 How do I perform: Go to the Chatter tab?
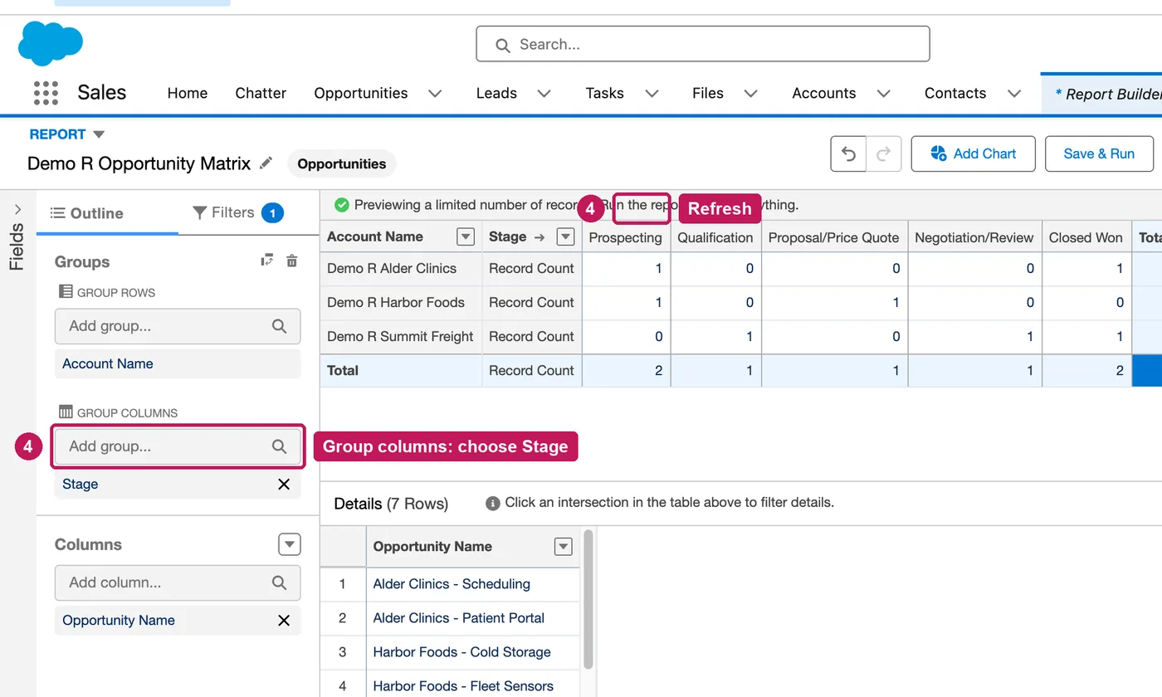261,93
